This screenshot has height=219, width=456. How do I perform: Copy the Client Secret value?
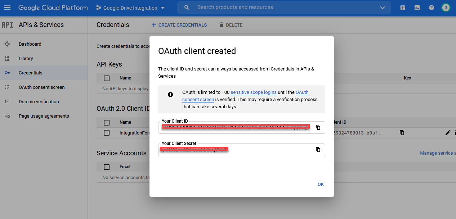click(x=318, y=150)
